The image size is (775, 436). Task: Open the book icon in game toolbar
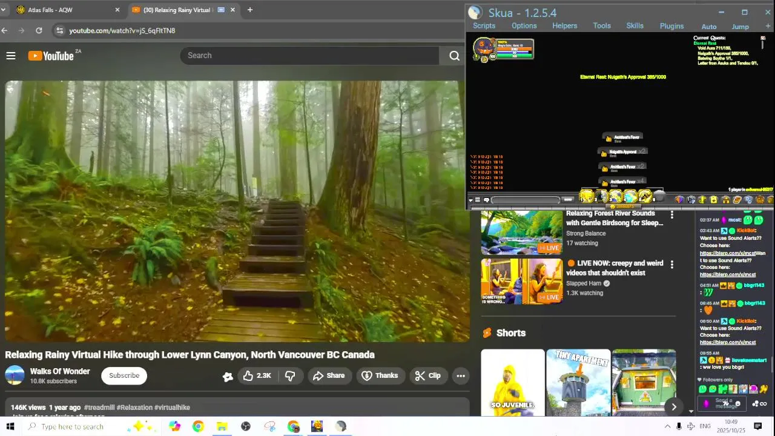[x=737, y=199]
